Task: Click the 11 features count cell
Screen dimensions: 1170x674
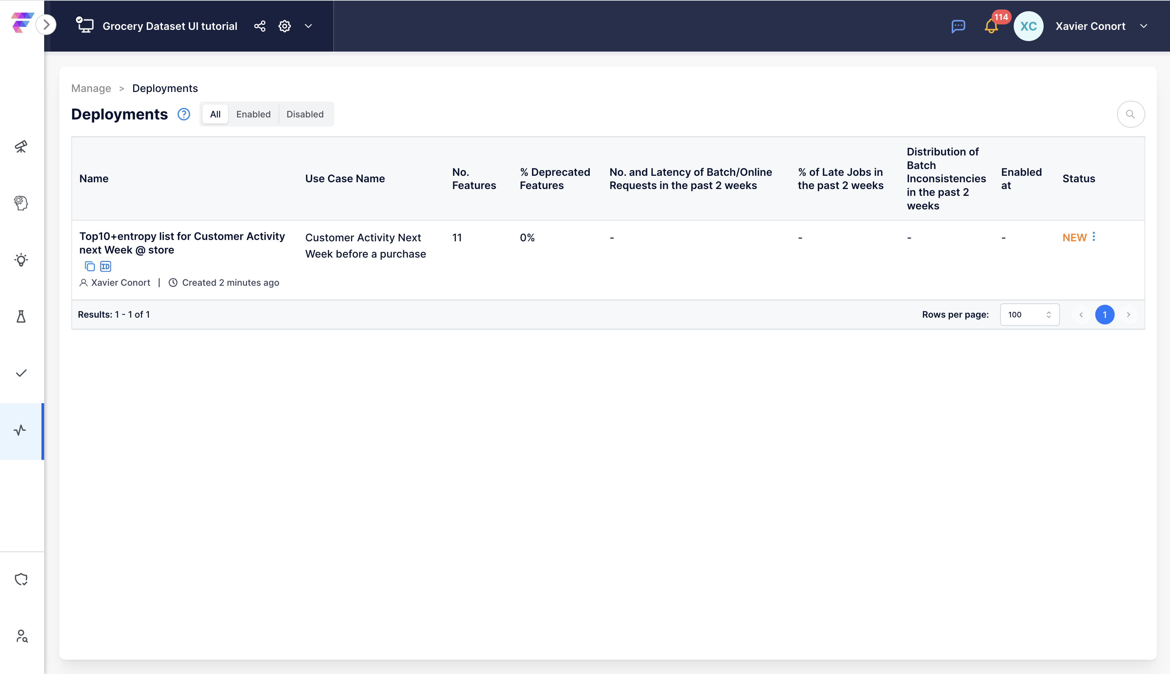Action: click(457, 238)
